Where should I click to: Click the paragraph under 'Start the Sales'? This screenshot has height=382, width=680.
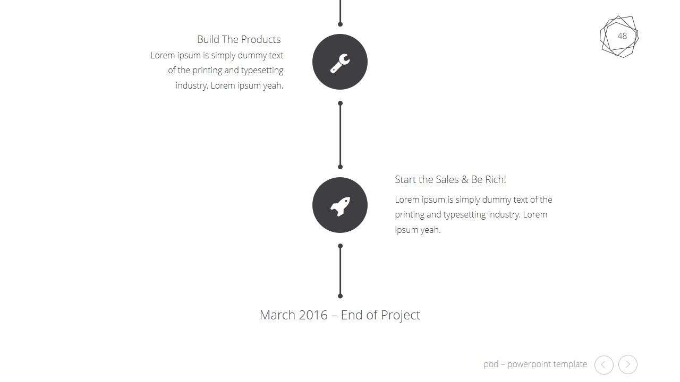(x=473, y=214)
